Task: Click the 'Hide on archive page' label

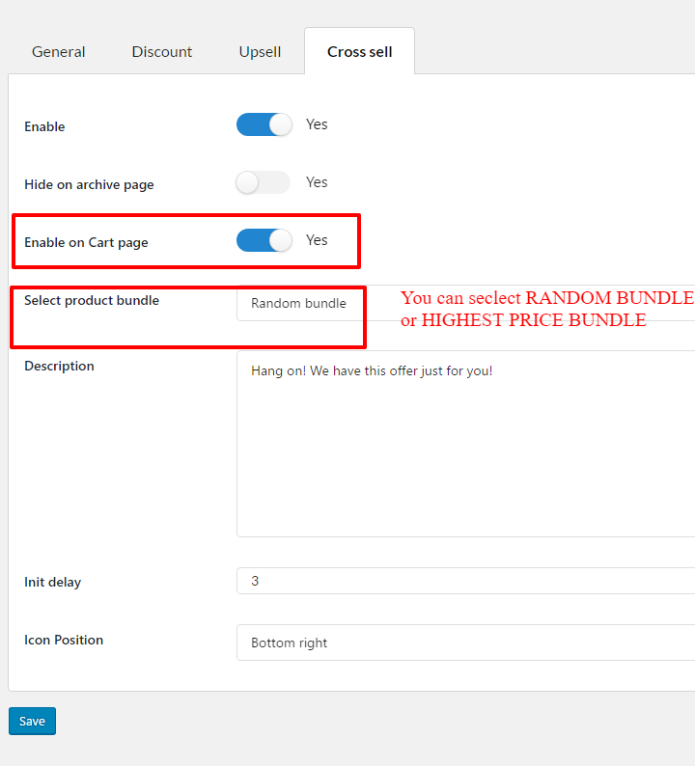Action: coord(89,184)
